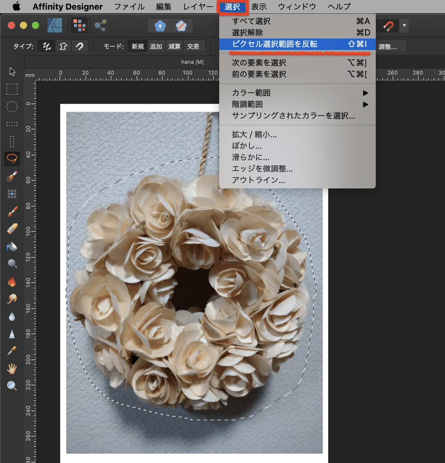
Task: Click the Revert Defaults toolbar icon
Action: pyautogui.click(x=181, y=26)
